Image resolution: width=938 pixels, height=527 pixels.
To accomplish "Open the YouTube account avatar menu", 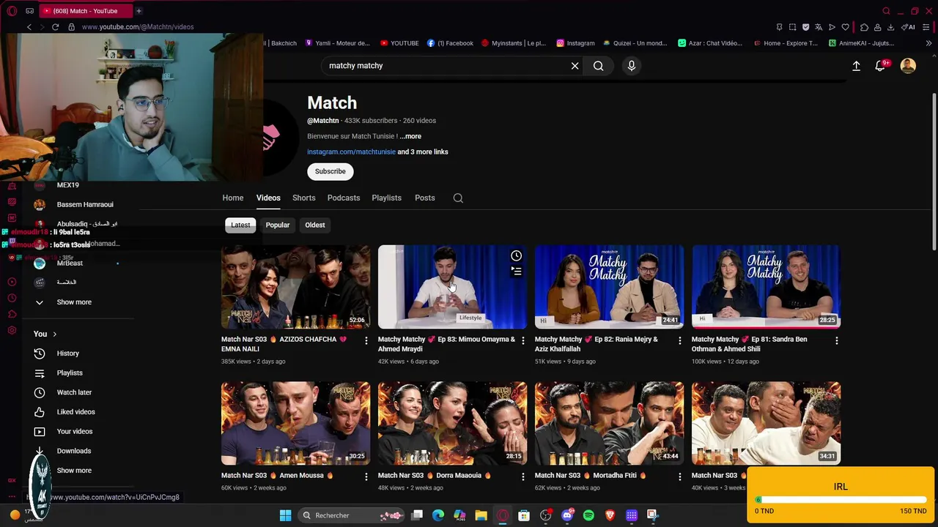I will 908,66.
